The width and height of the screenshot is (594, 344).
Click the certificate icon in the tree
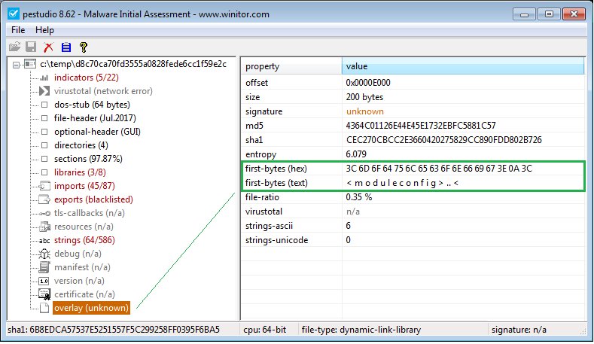click(44, 294)
